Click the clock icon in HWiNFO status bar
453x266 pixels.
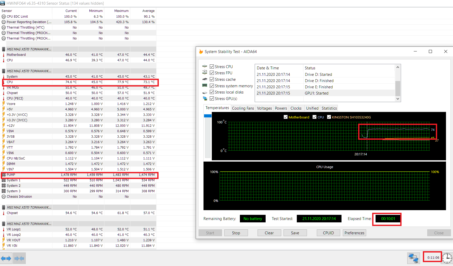coord(447,258)
